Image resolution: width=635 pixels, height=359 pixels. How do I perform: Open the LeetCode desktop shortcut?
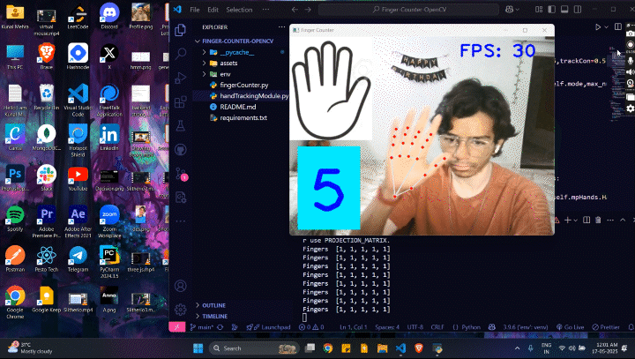78,16
